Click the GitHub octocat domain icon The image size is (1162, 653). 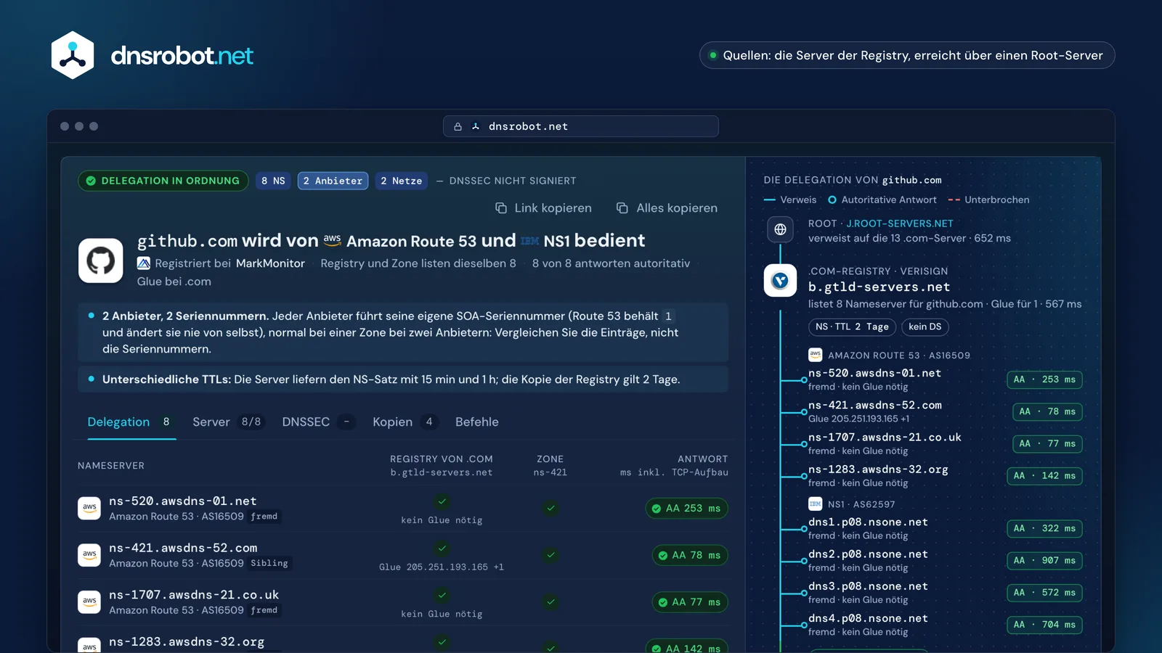(x=101, y=260)
